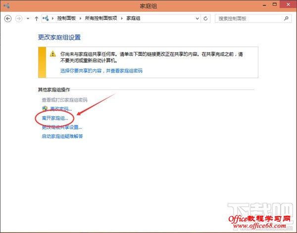Expand the arrow before 控制面板 breadcrumb
Viewport: 297px width, 233px height.
pyautogui.click(x=52, y=18)
